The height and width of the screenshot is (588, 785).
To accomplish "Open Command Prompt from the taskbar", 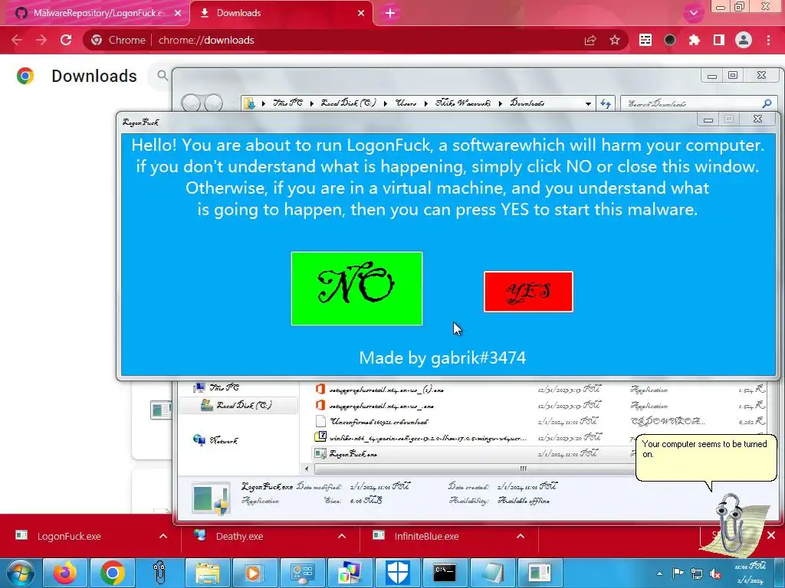I will click(444, 573).
